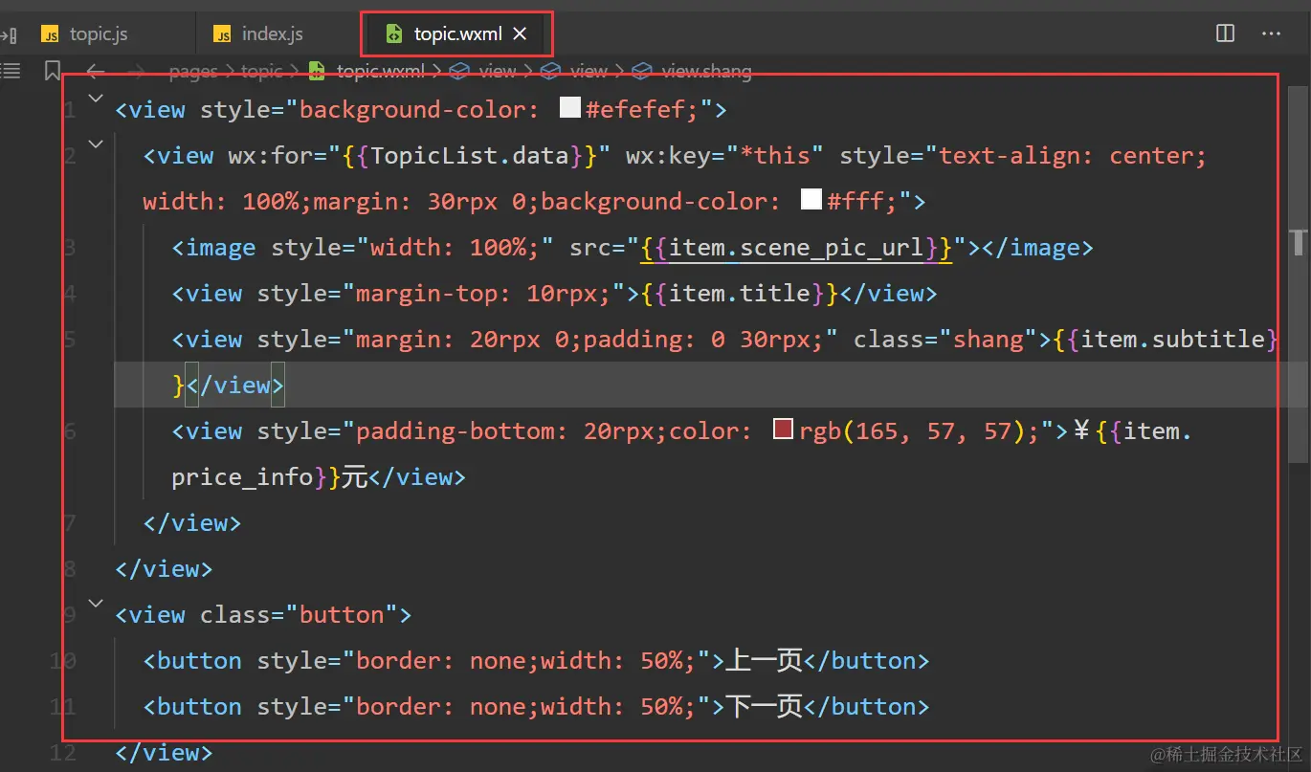Go back with the left arrow
This screenshot has height=772, width=1311.
click(x=95, y=71)
